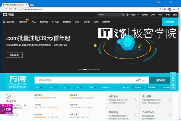181x121 pixels.
Task: Click the arrow icon on the 企业邮箱 card
Action: (x=169, y=99)
